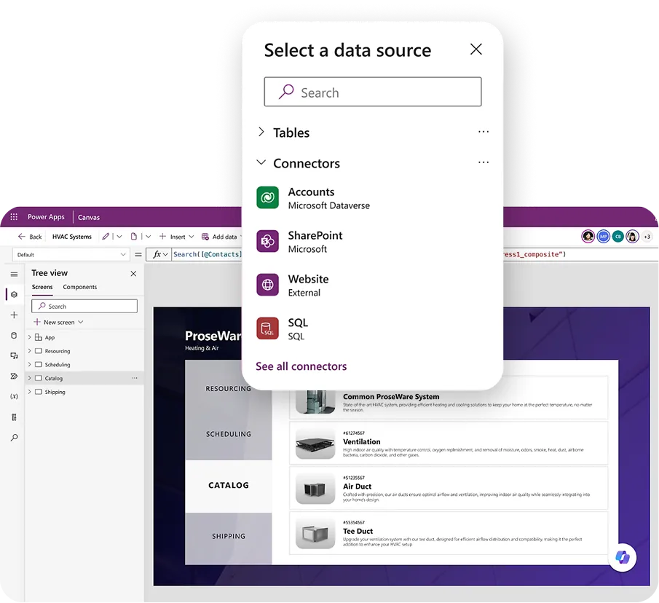Click the HVAC Systems app name
The height and width of the screenshot is (603, 659).
(72, 237)
